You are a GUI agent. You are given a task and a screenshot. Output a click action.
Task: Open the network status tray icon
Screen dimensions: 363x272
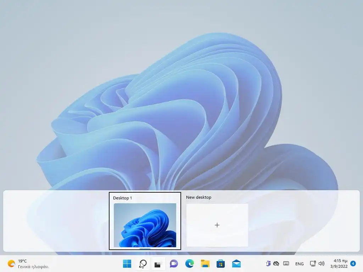pyautogui.click(x=313, y=263)
